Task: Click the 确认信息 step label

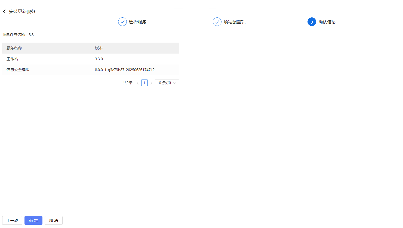Action: coord(327,22)
